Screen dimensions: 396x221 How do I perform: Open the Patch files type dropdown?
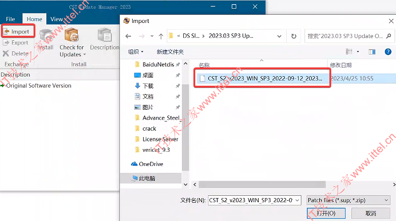tap(348, 200)
